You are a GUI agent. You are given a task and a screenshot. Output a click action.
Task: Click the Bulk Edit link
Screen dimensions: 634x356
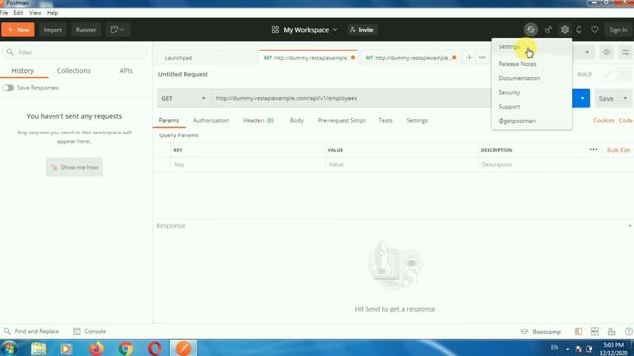click(618, 150)
